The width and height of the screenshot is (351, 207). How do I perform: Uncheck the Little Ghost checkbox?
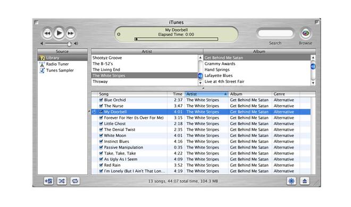(101, 124)
